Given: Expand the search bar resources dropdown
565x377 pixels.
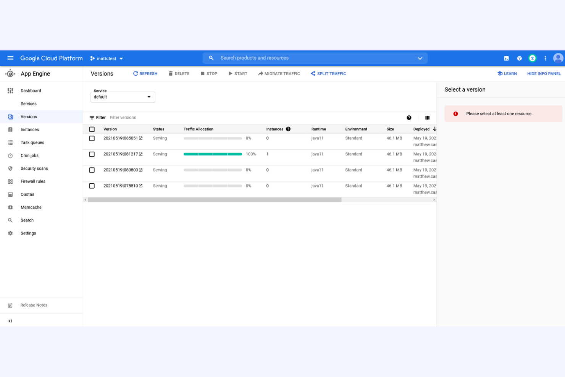Looking at the screenshot, I should 420,58.
